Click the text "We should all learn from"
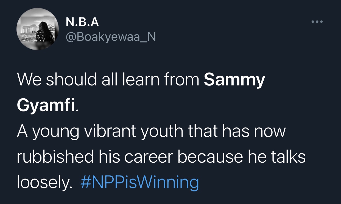341x204 pixels. click(108, 79)
